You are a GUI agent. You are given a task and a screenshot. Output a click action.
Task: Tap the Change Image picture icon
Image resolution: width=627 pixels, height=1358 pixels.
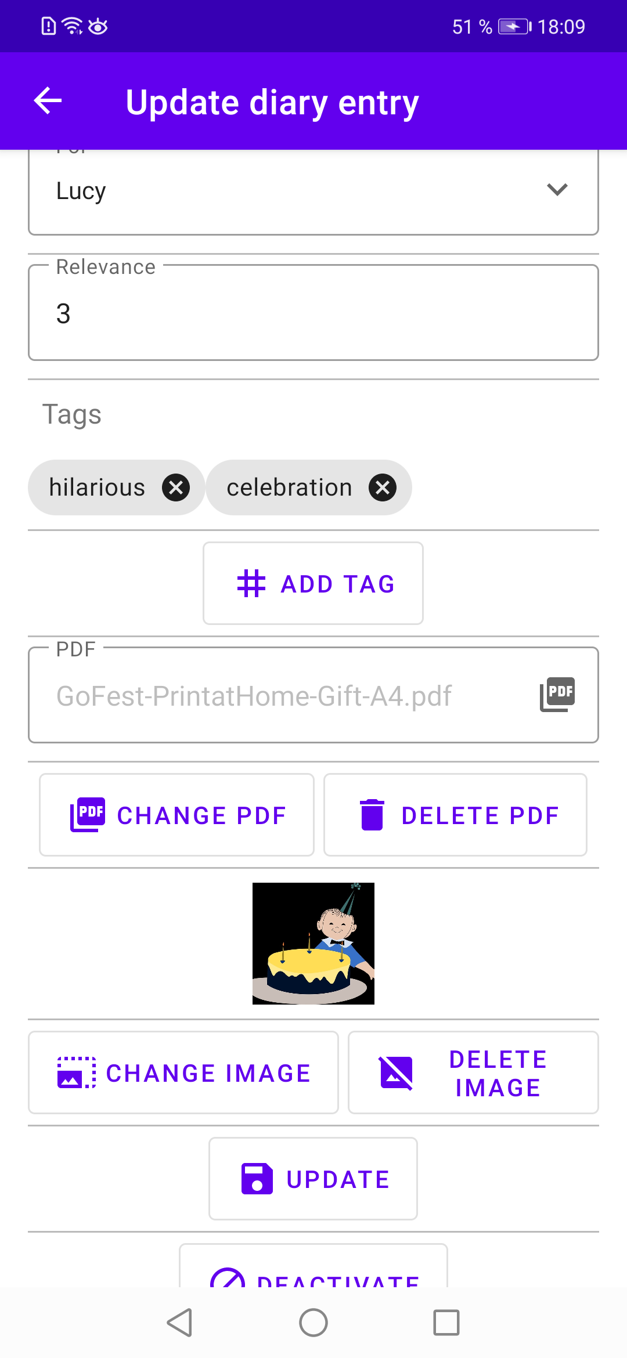77,1072
